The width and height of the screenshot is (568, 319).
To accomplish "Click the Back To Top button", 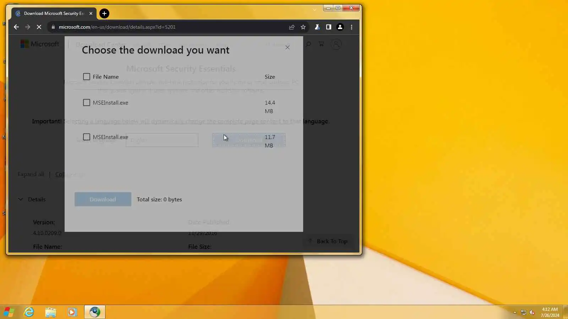I will 329,241.
